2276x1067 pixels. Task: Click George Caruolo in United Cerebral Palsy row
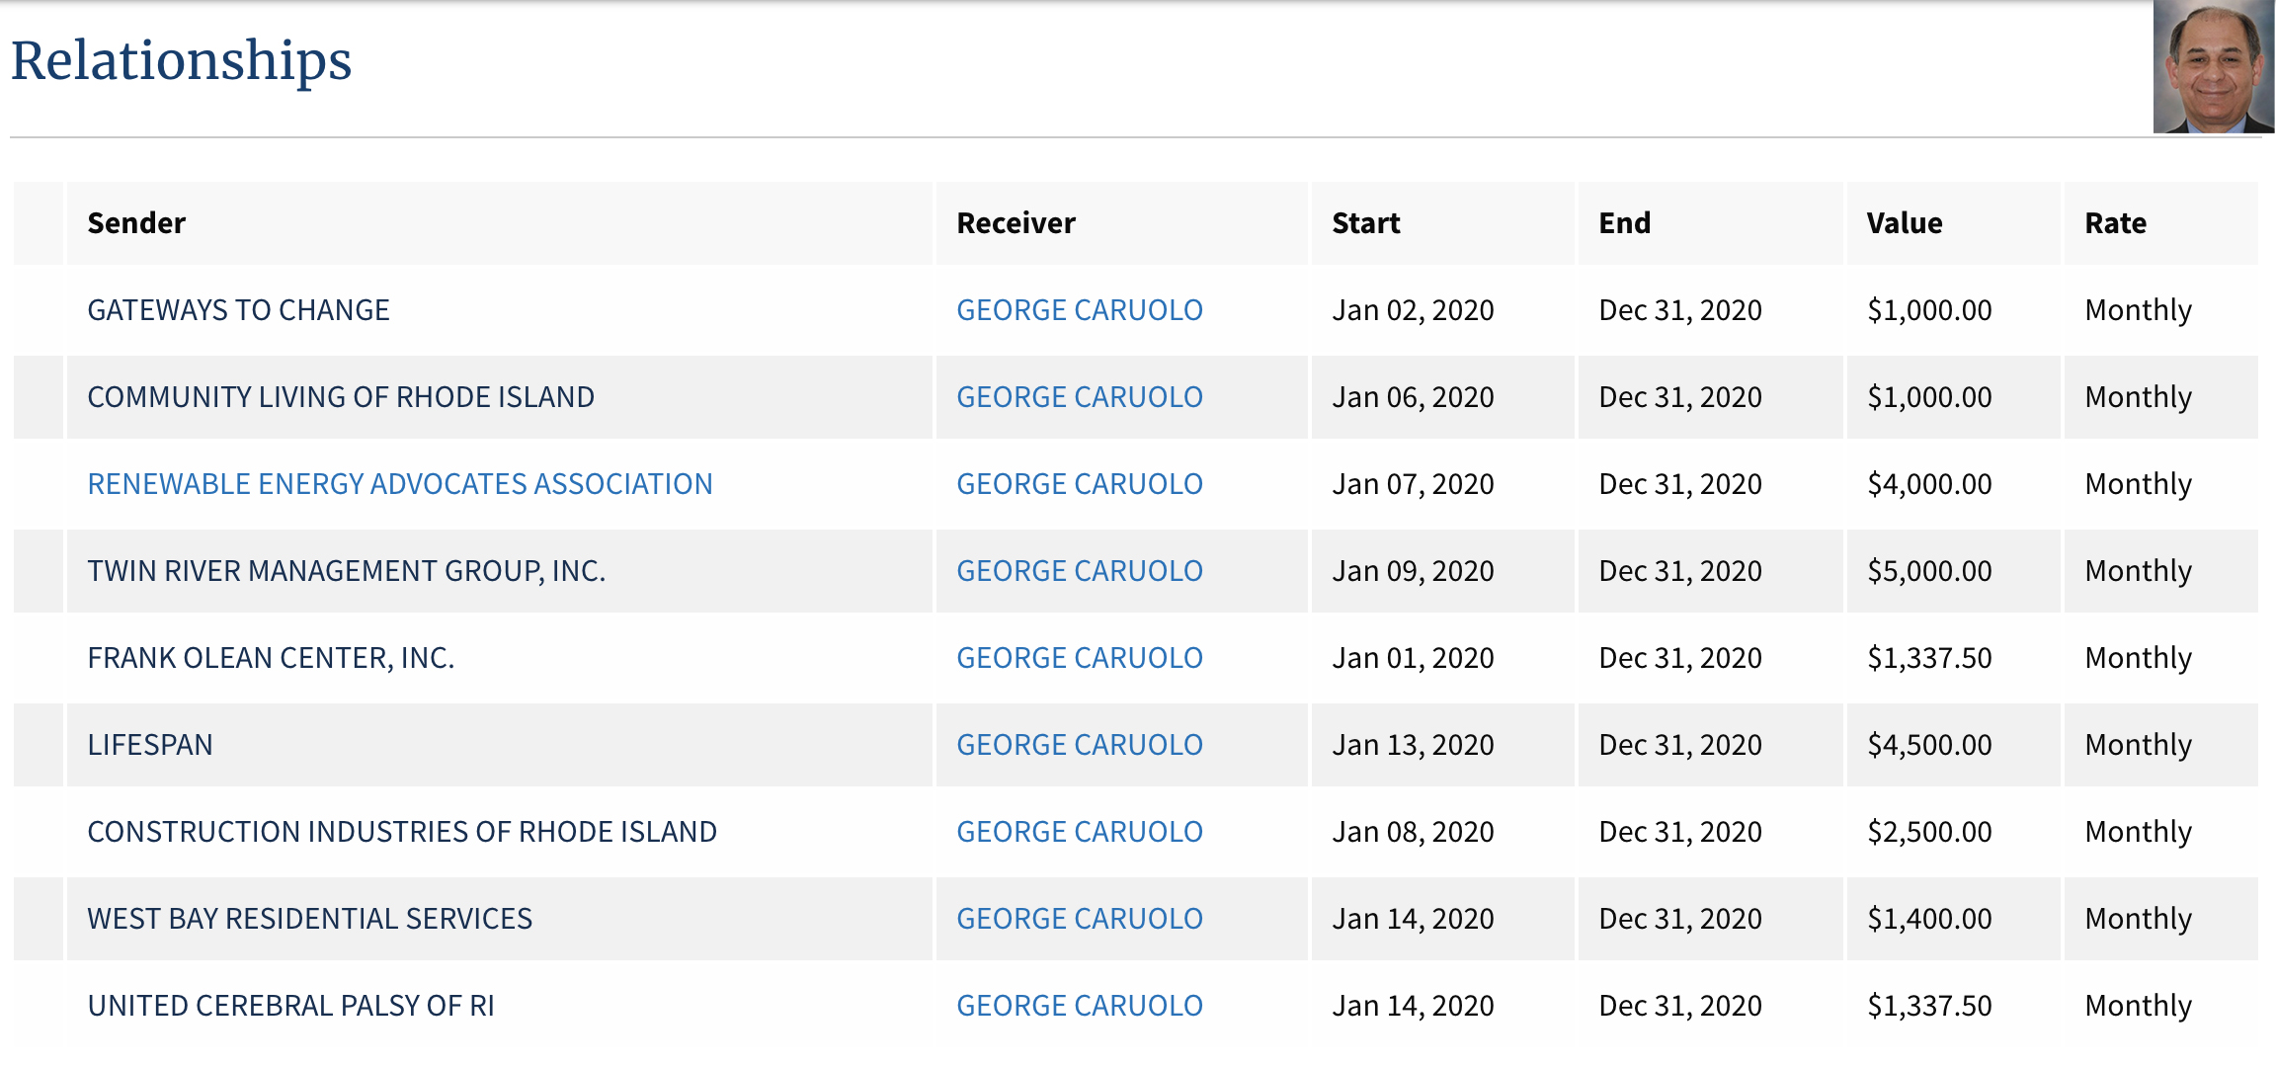pyautogui.click(x=1079, y=1006)
